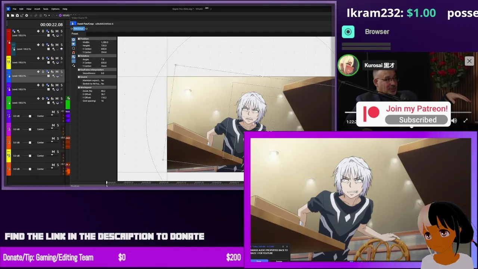
Task: Open Track FX on the blue video track
Action: point(52,72)
